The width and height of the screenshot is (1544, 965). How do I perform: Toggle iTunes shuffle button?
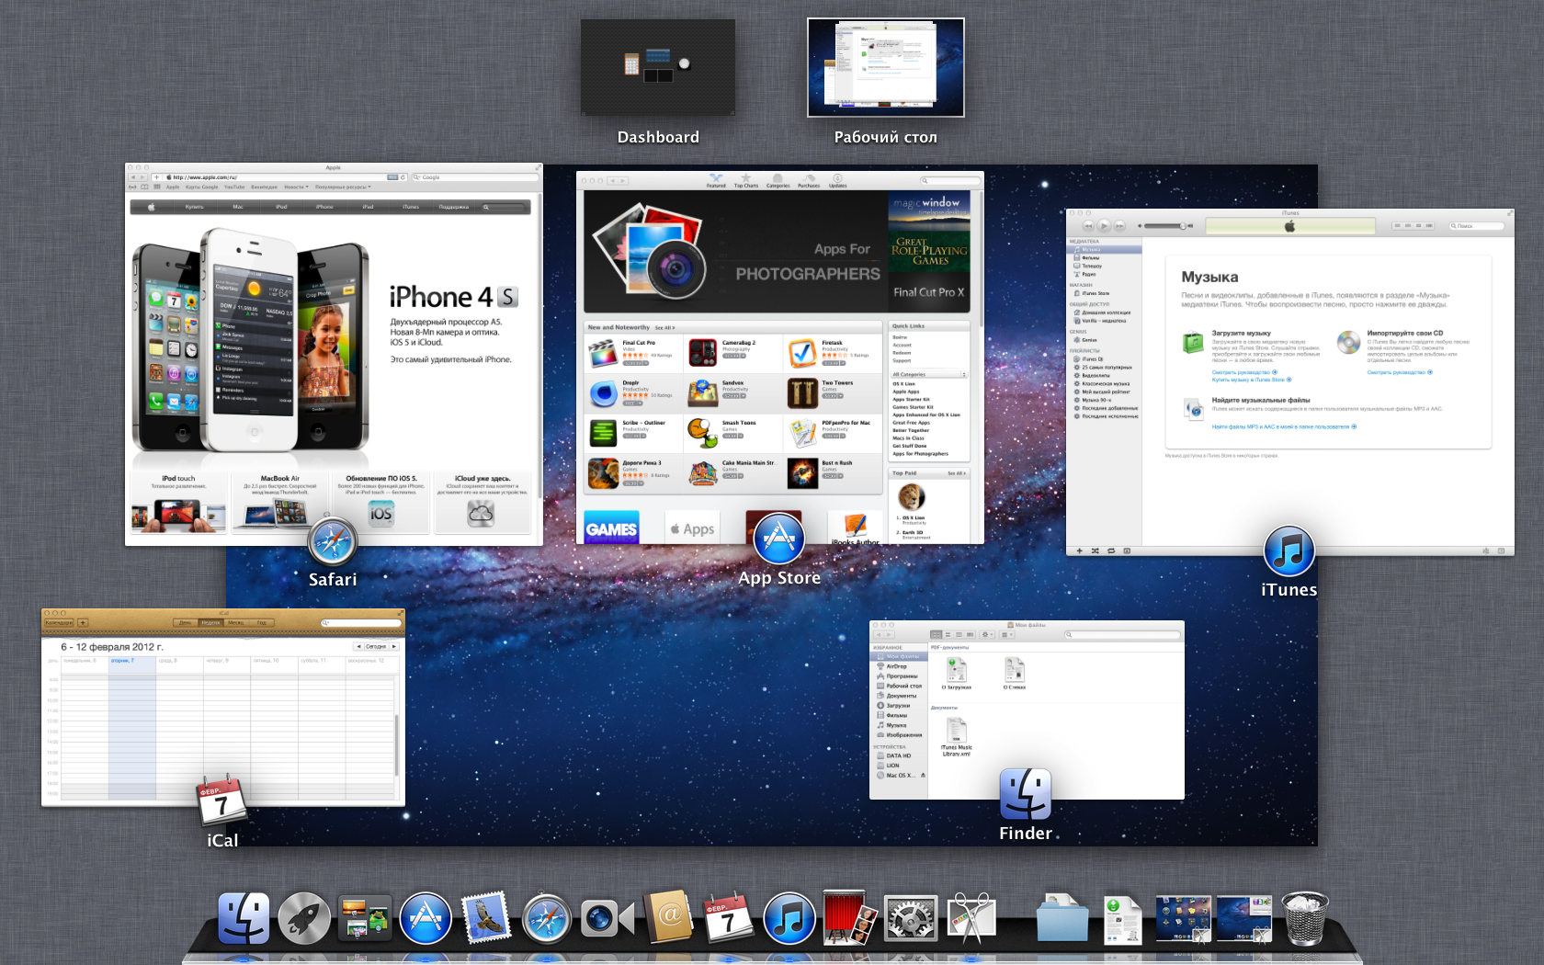pos(1095,551)
